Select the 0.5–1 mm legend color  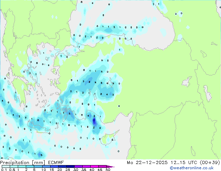click(14, 166)
